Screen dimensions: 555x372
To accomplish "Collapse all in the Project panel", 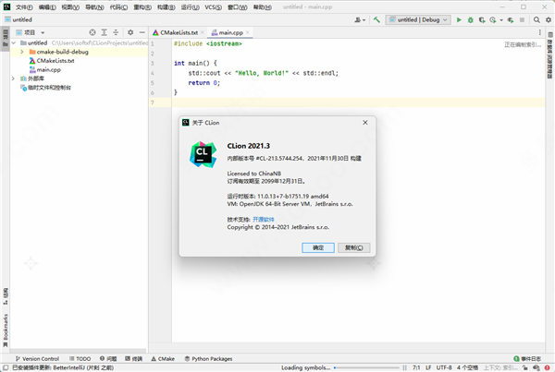I will pyautogui.click(x=116, y=32).
